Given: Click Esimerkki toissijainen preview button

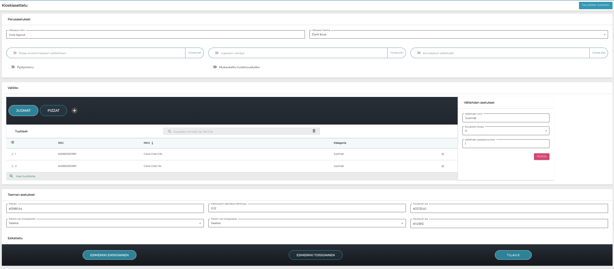Looking at the screenshot, I should click(x=316, y=255).
